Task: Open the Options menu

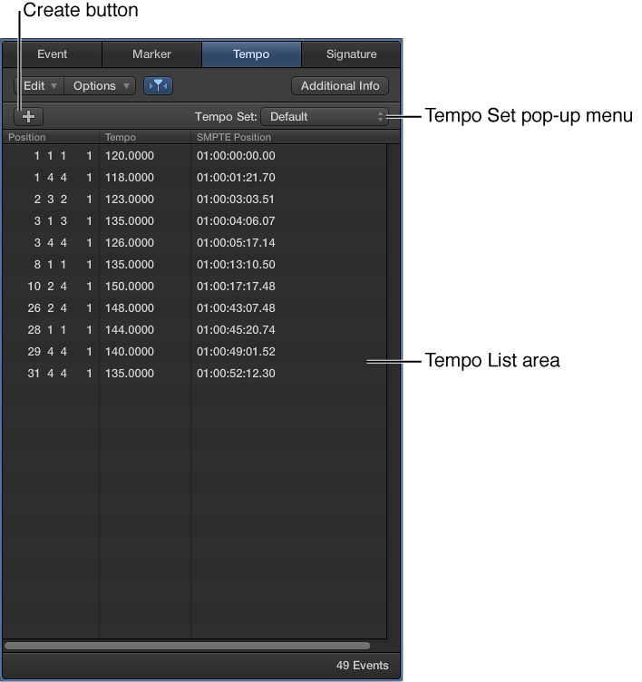Action: pos(100,85)
